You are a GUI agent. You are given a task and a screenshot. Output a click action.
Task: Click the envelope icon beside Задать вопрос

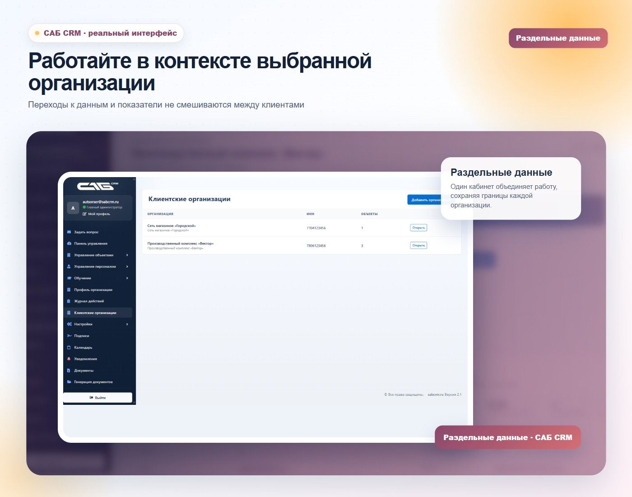69,232
